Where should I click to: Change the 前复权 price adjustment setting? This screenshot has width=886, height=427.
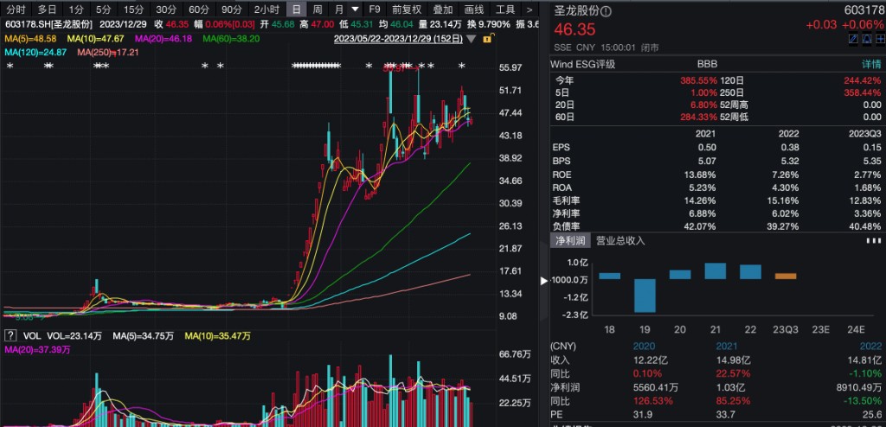(x=407, y=10)
